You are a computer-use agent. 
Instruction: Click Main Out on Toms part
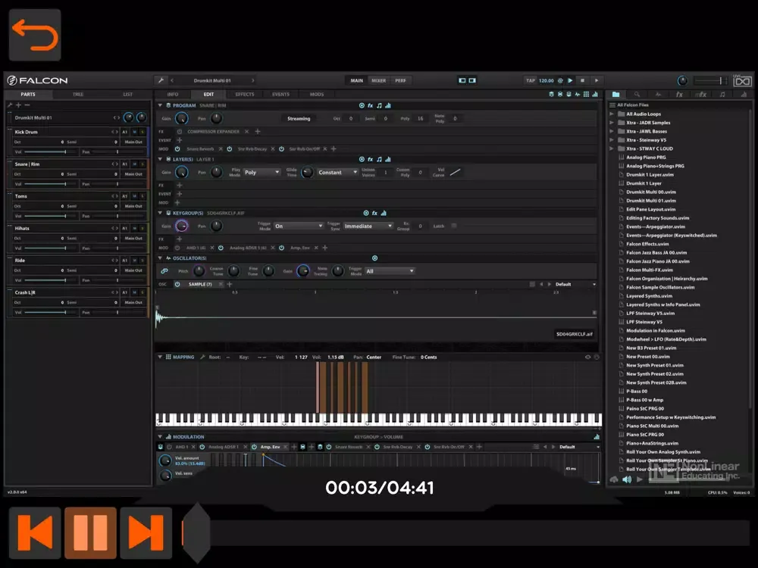click(133, 206)
